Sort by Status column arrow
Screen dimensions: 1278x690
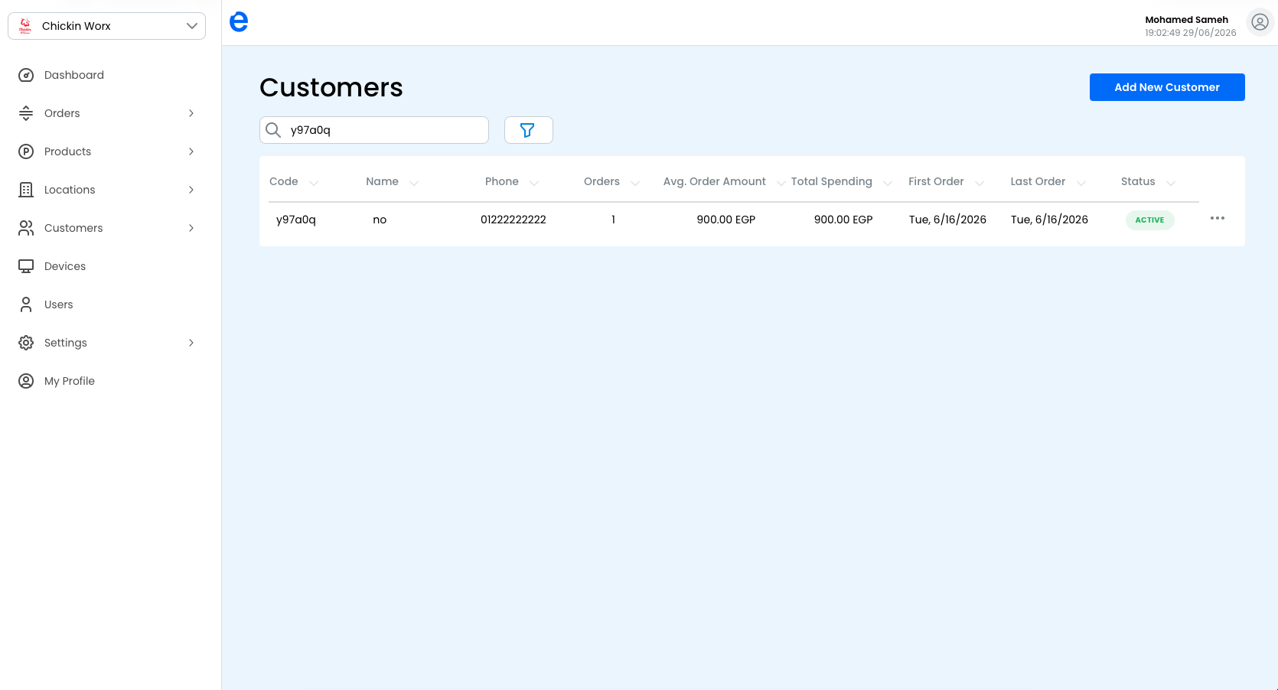point(1171,183)
